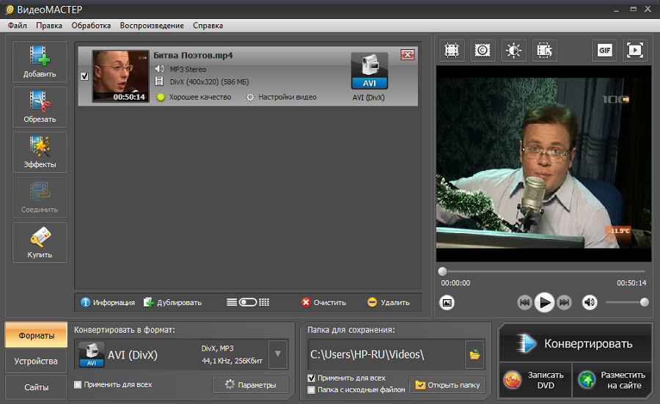The image size is (660, 404).
Task: Browse for save folder icon
Action: (x=474, y=355)
